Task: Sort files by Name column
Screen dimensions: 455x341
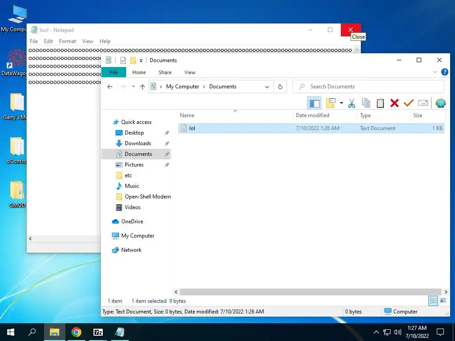Action: (235, 115)
